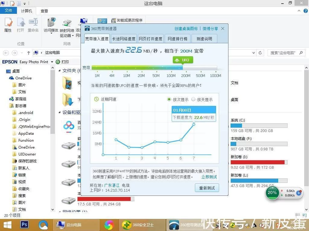Click the 立即测试 link
The image size is (309, 231).
[209, 177]
